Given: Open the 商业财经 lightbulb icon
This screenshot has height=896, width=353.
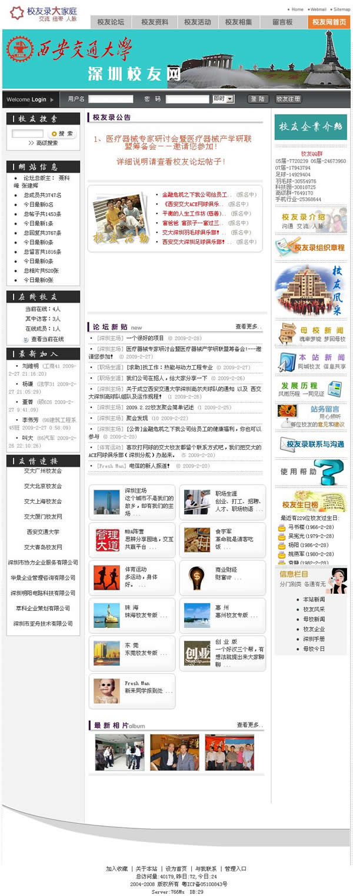Looking at the screenshot, I should tap(197, 577).
